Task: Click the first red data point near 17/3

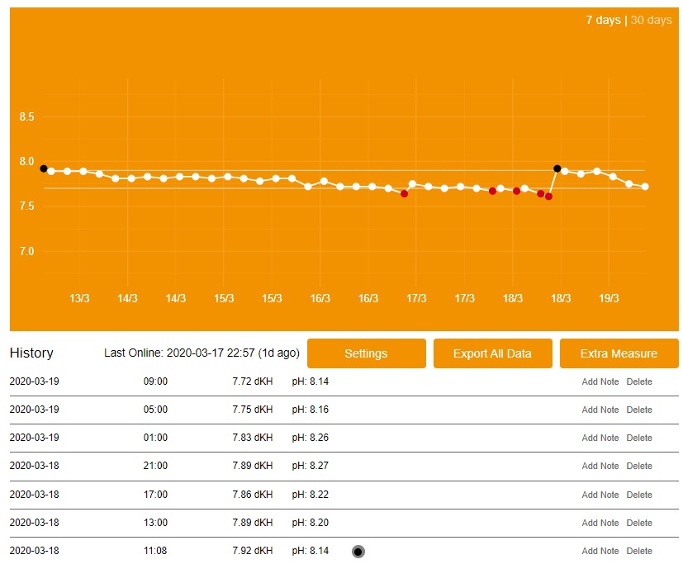Action: (x=404, y=193)
